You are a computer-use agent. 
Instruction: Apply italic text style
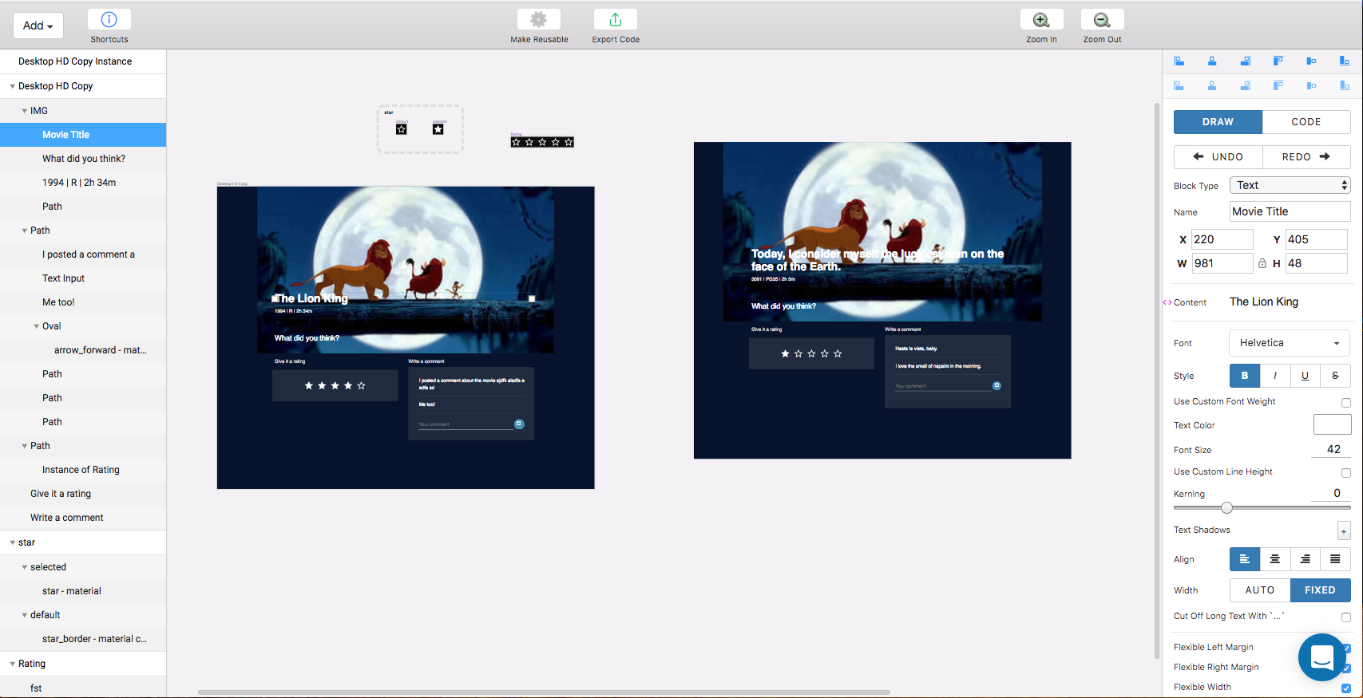click(x=1275, y=376)
